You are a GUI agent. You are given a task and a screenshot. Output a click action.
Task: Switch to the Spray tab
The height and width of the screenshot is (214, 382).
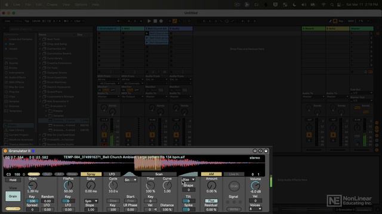coord(91,174)
